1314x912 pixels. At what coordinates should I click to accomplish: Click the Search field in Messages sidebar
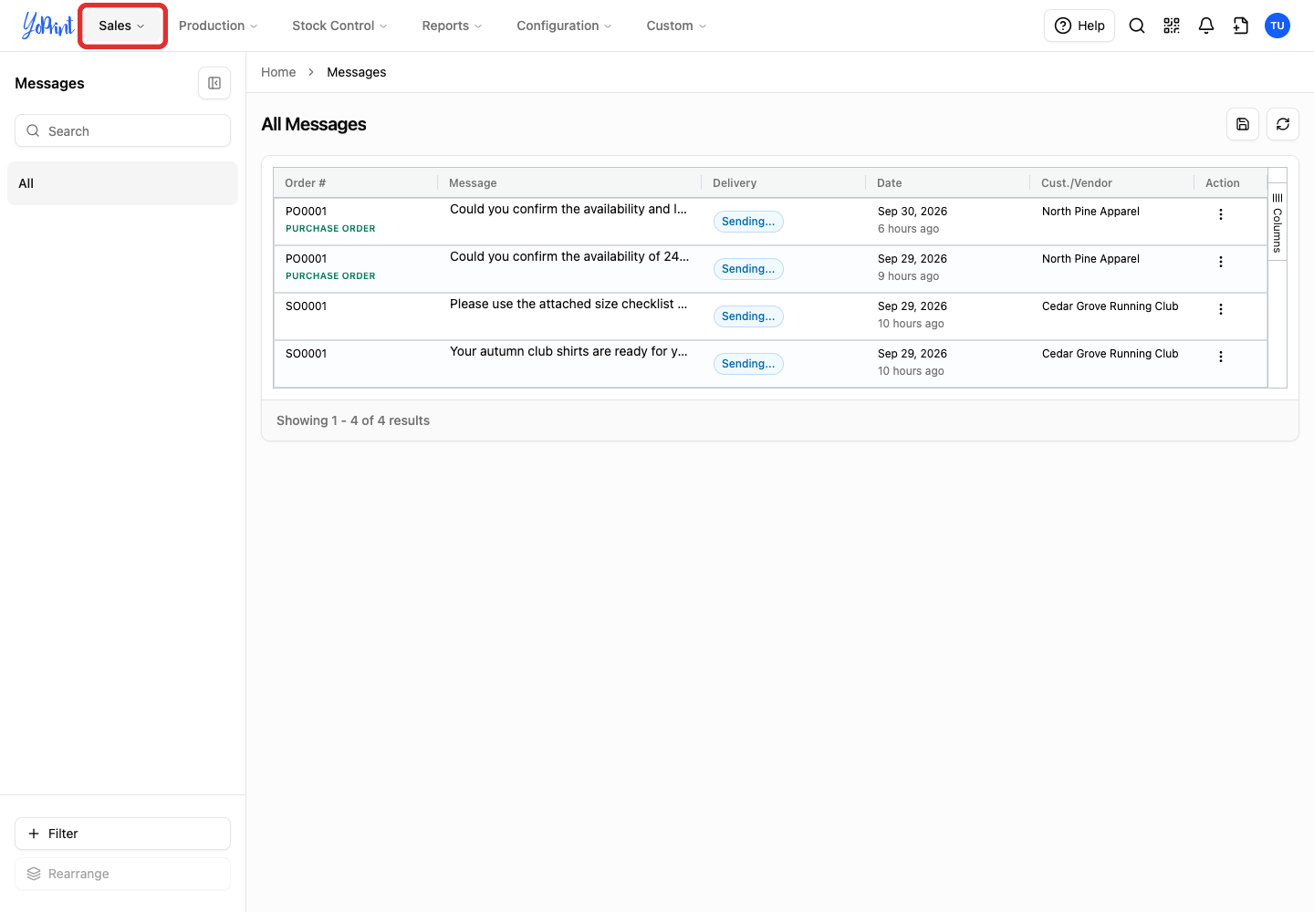(x=122, y=130)
